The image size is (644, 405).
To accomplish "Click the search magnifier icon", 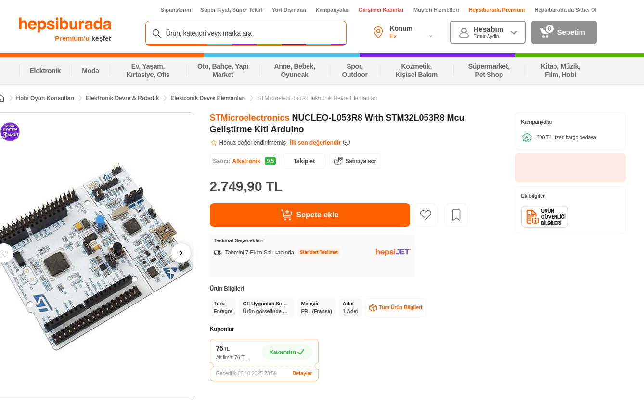I will click(x=156, y=33).
